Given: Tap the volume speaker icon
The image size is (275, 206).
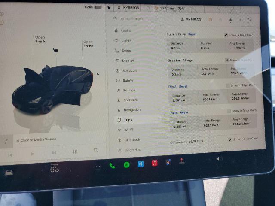Looking at the screenshot, I should (219, 159).
